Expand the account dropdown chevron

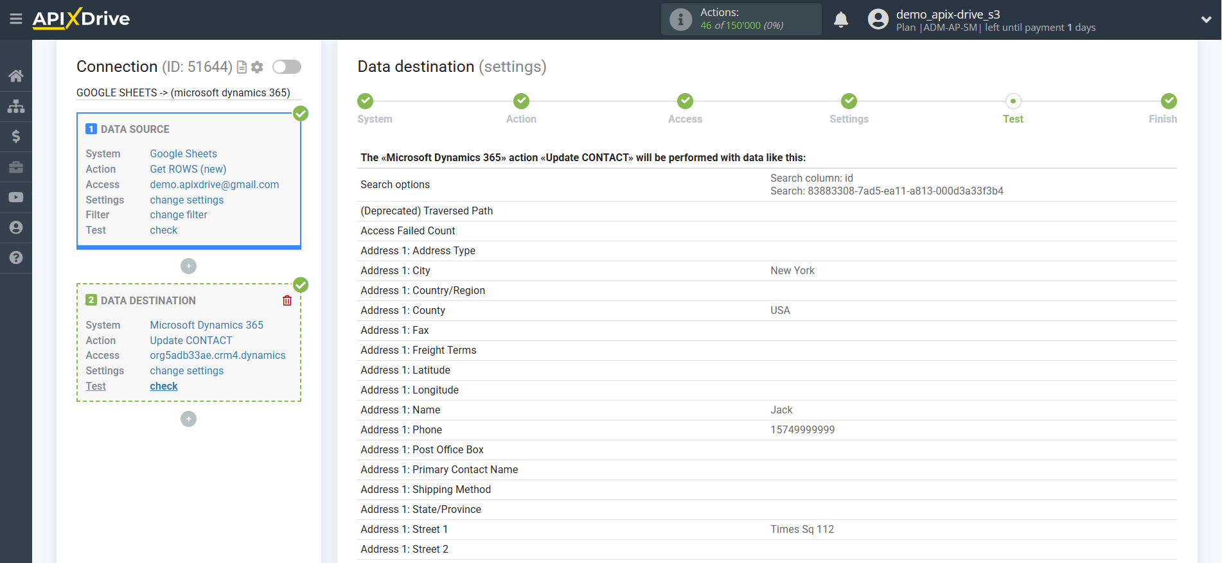[x=1206, y=19]
